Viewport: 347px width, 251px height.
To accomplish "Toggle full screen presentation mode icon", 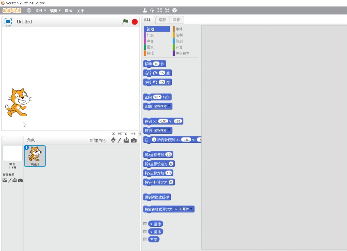I will pos(8,21).
